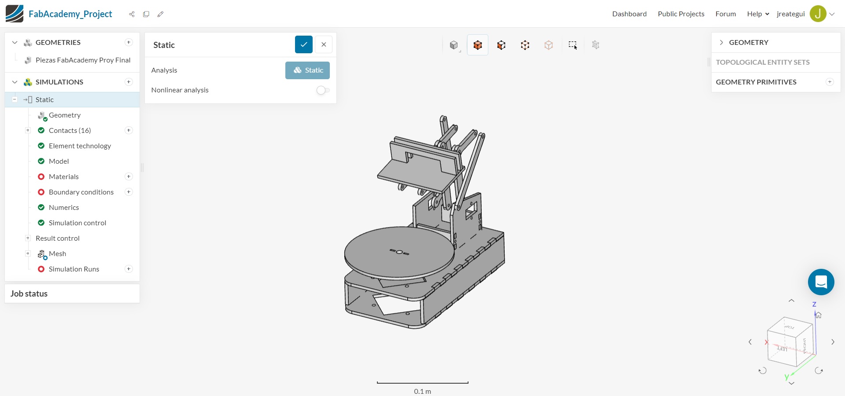Viewport: 845px width, 396px height.
Task: Open the Forum link
Action: pyautogui.click(x=726, y=14)
